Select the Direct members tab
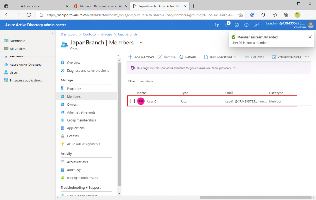This screenshot has width=316, height=200. click(x=141, y=81)
